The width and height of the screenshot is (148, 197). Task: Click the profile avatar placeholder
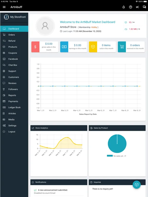45,26
